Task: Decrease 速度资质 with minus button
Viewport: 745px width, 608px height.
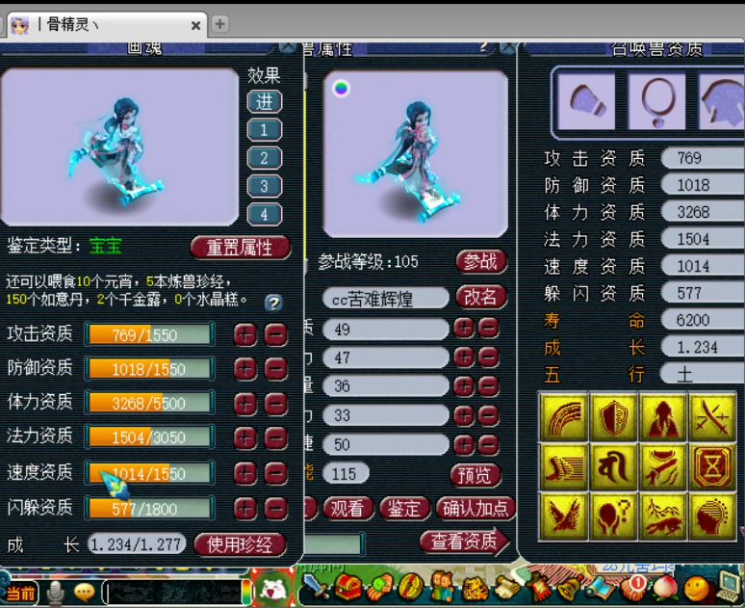Action: (276, 473)
